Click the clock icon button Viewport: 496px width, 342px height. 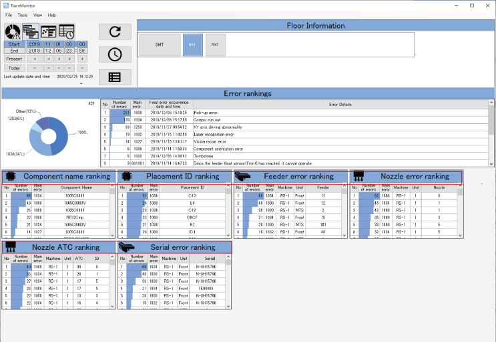point(115,55)
